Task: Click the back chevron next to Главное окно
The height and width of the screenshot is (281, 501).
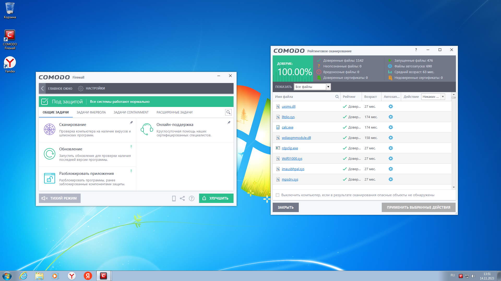Action: pos(42,88)
